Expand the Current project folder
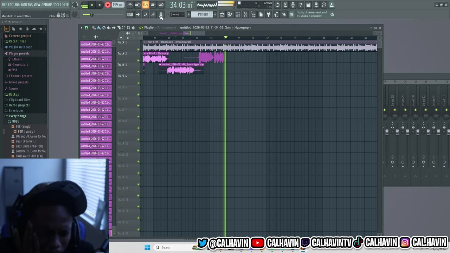 click(x=20, y=36)
